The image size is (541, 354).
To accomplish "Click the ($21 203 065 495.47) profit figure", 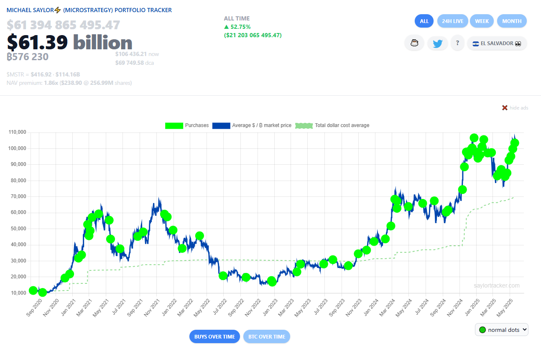I will coord(253,35).
